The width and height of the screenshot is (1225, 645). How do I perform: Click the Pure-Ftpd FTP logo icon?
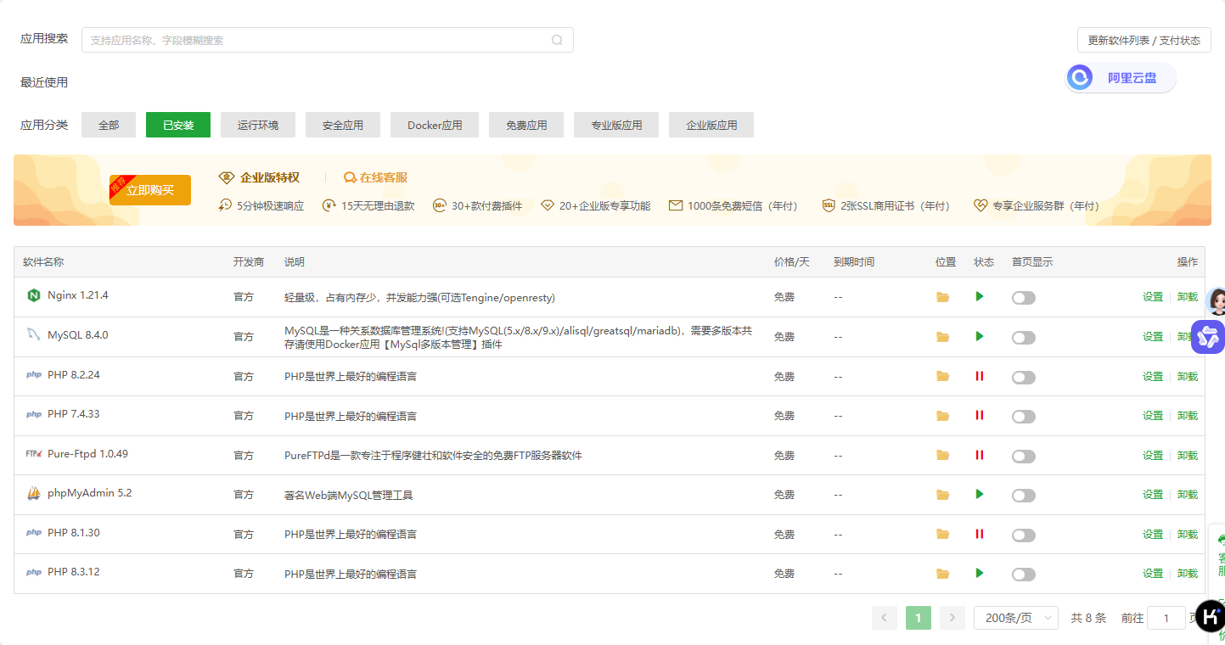(x=34, y=454)
